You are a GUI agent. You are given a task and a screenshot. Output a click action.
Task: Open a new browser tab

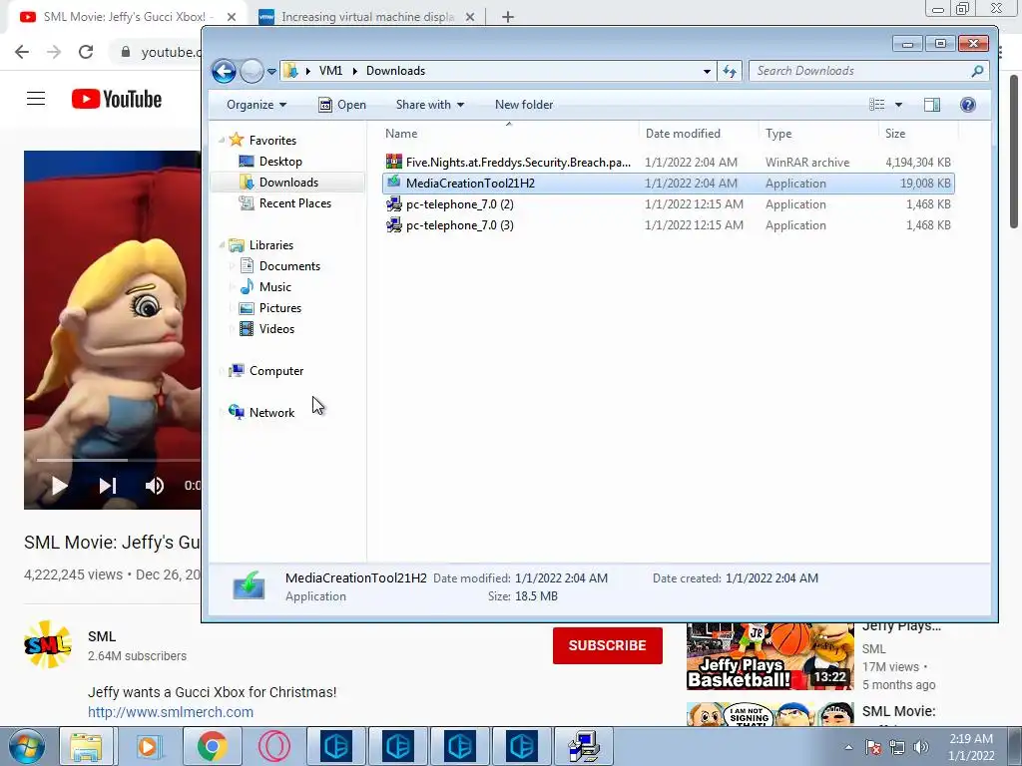click(508, 17)
